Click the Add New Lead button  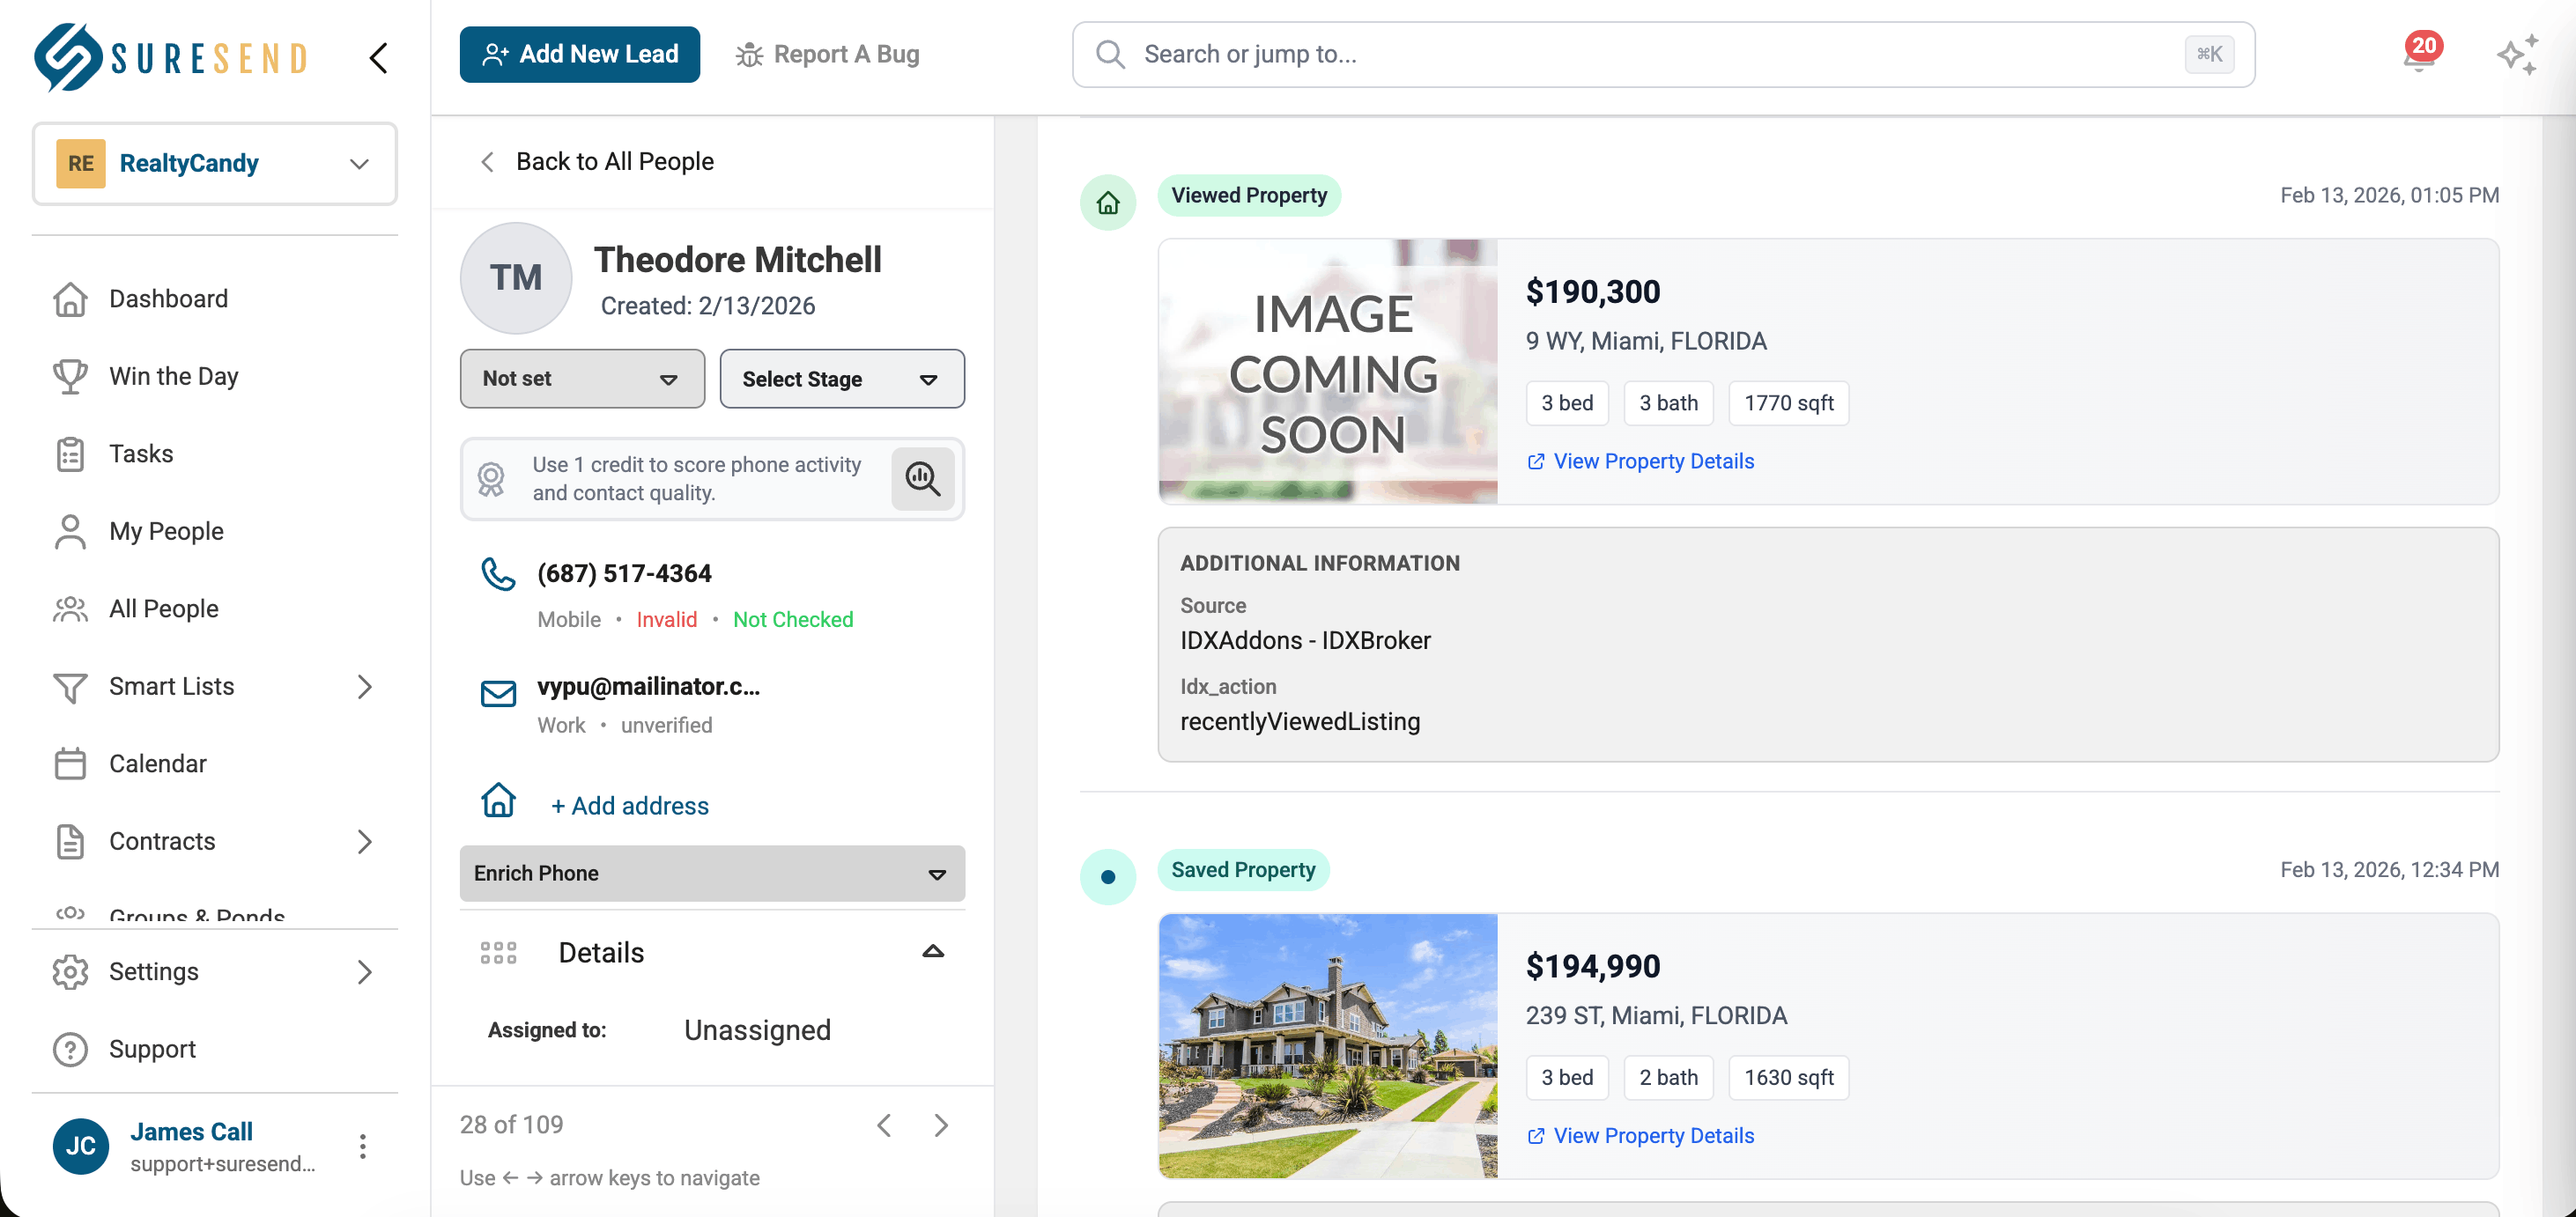pyautogui.click(x=579, y=54)
